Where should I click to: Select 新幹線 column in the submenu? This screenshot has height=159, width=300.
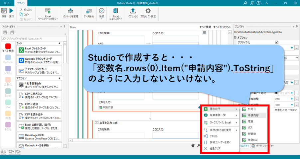click(x=253, y=134)
